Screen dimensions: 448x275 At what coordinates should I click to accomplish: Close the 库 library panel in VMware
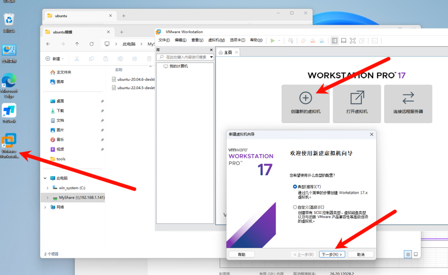(211, 50)
